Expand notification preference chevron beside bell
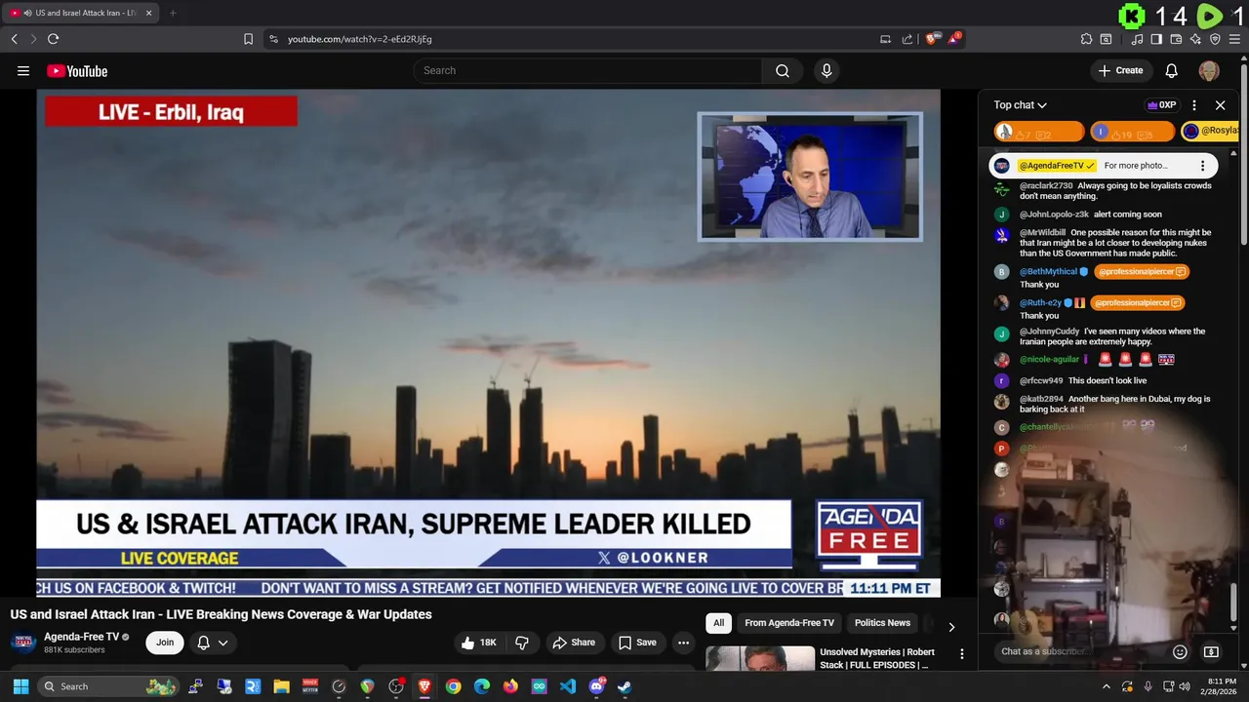 [223, 643]
